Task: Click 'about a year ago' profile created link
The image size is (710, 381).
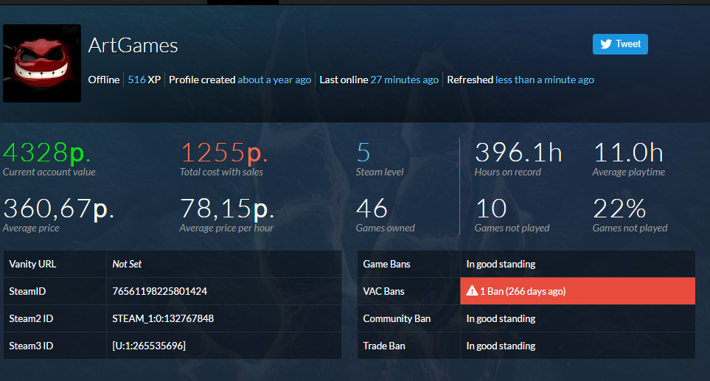Action: tap(274, 80)
